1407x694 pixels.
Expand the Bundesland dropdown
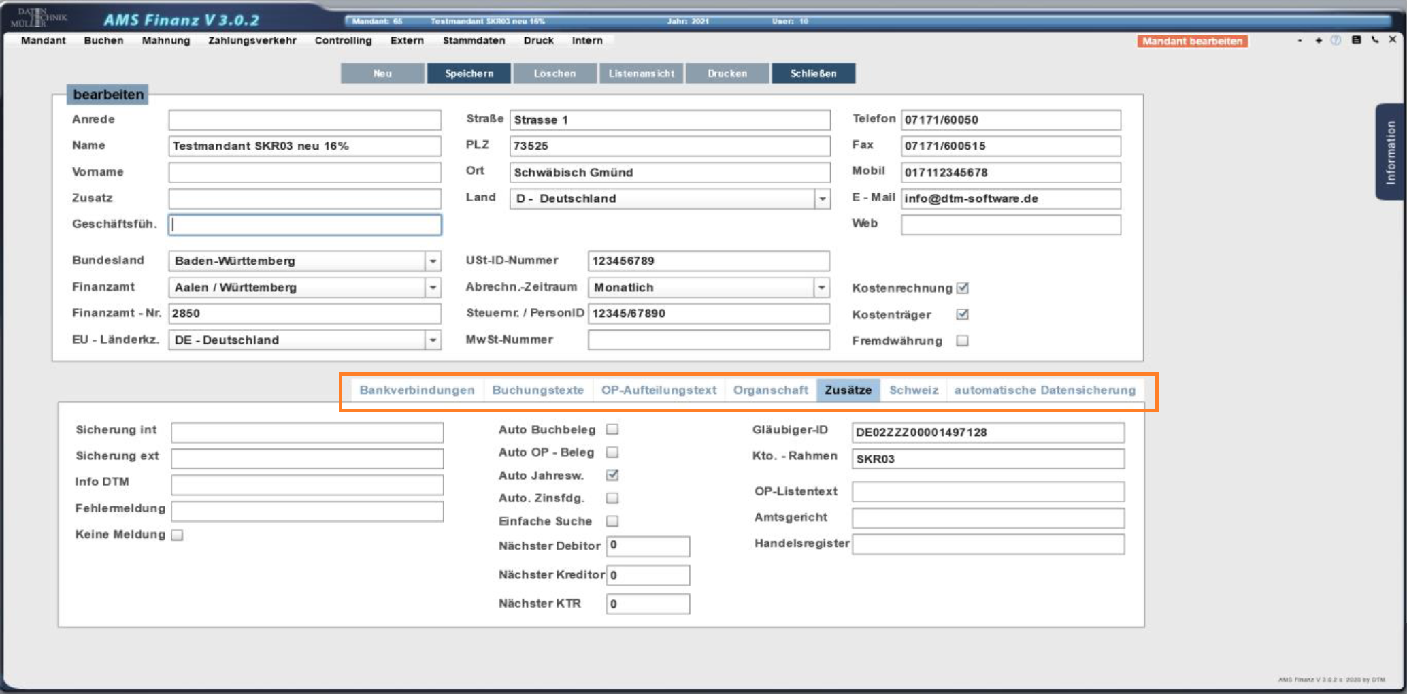tap(433, 261)
